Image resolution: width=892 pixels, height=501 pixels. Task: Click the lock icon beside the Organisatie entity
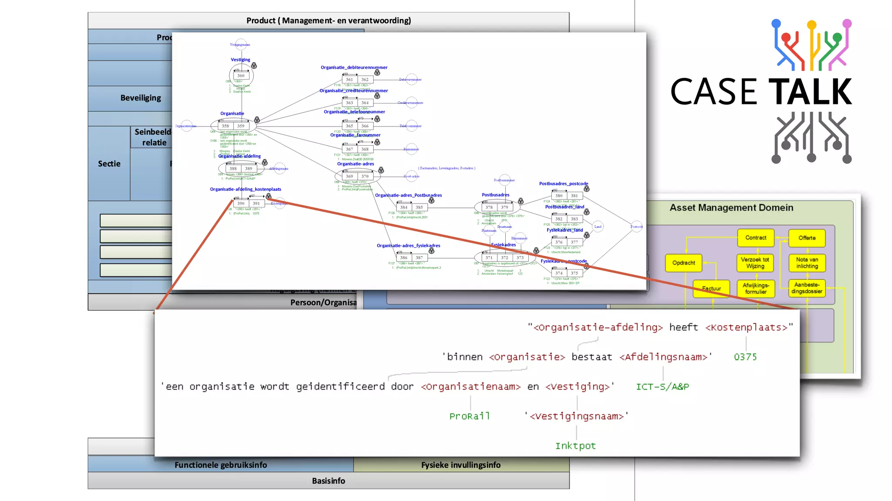[257, 120]
